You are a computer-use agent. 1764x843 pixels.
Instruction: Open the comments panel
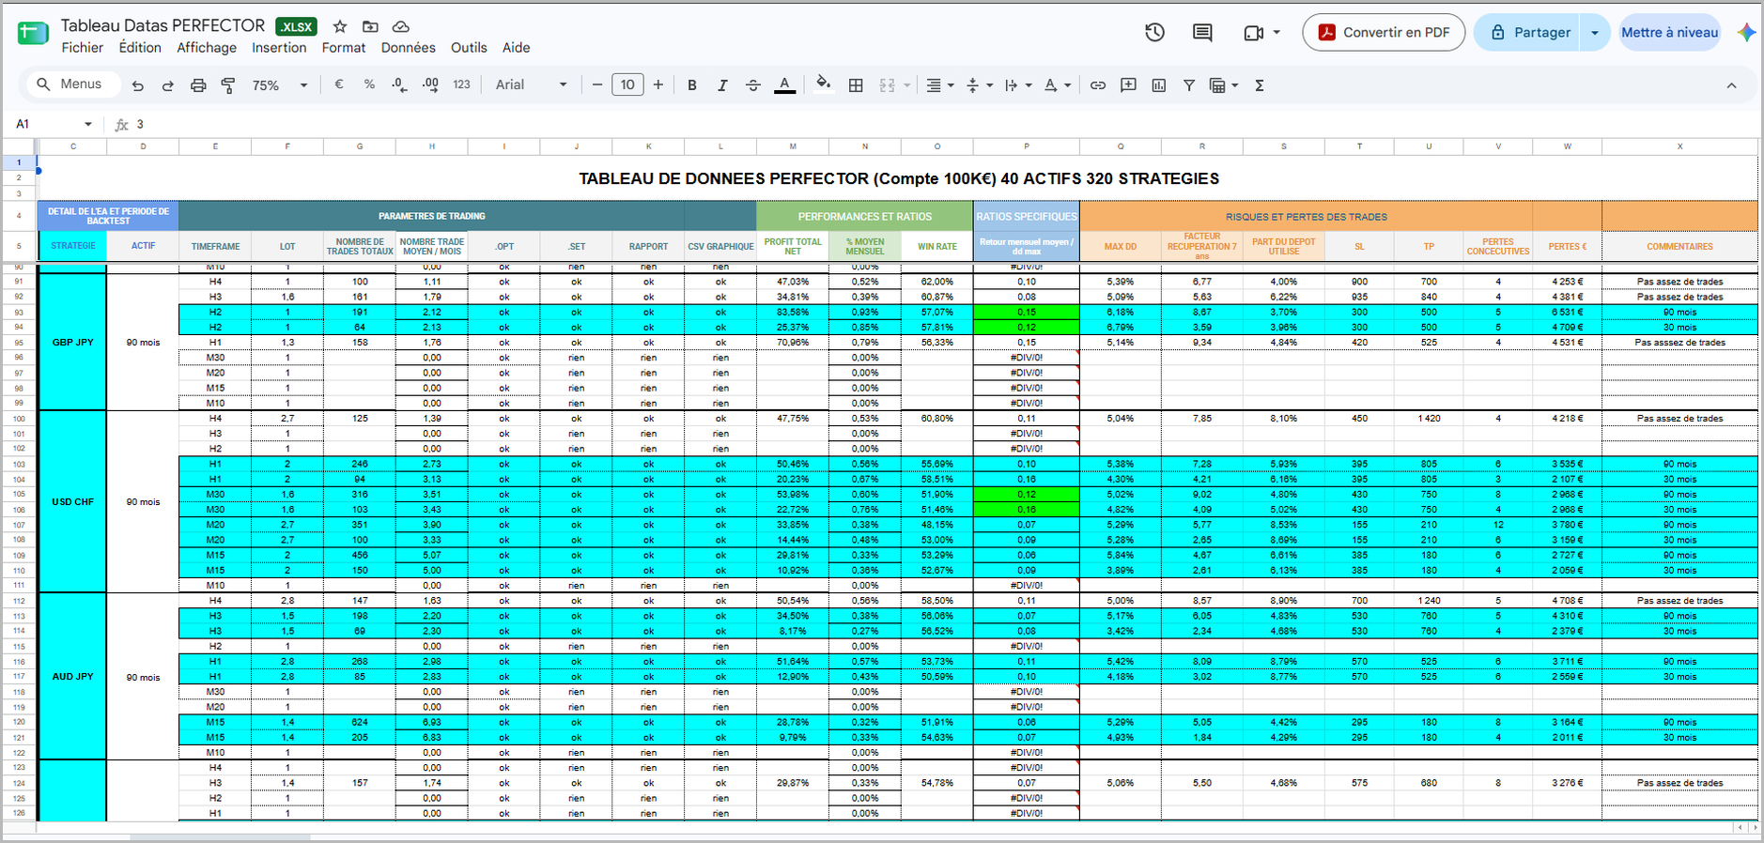click(1202, 32)
